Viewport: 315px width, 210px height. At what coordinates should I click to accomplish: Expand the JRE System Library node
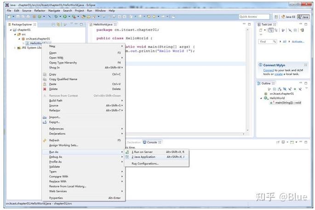[15, 48]
